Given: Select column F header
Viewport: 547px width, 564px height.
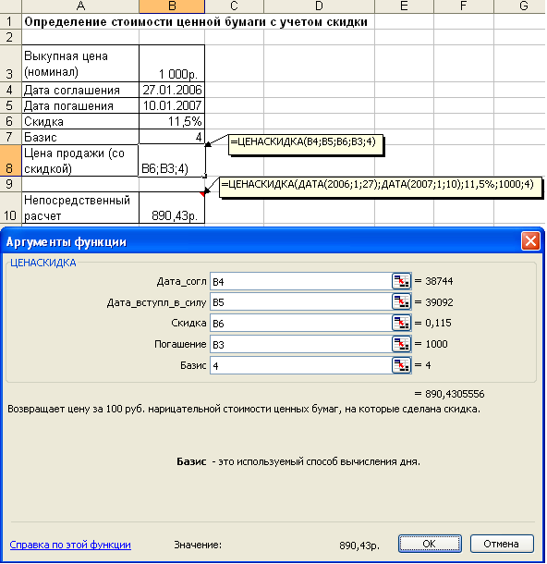Looking at the screenshot, I should pyautogui.click(x=464, y=6).
